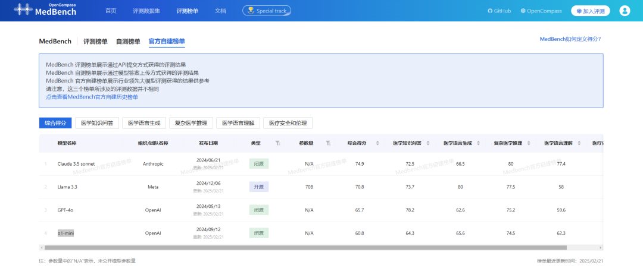Click the scrollbar left arrow under table
Screen dimensions: 643x278
pyautogui.click(x=41, y=248)
